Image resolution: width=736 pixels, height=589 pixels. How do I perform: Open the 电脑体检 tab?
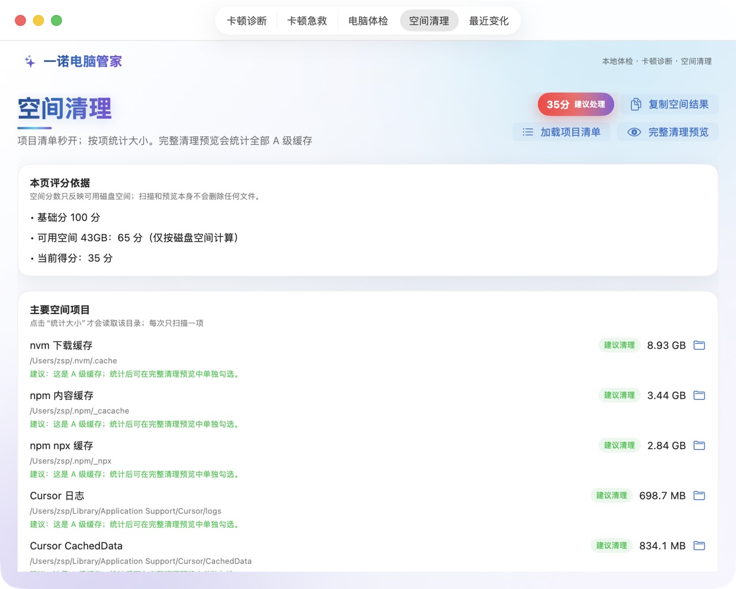click(x=368, y=21)
